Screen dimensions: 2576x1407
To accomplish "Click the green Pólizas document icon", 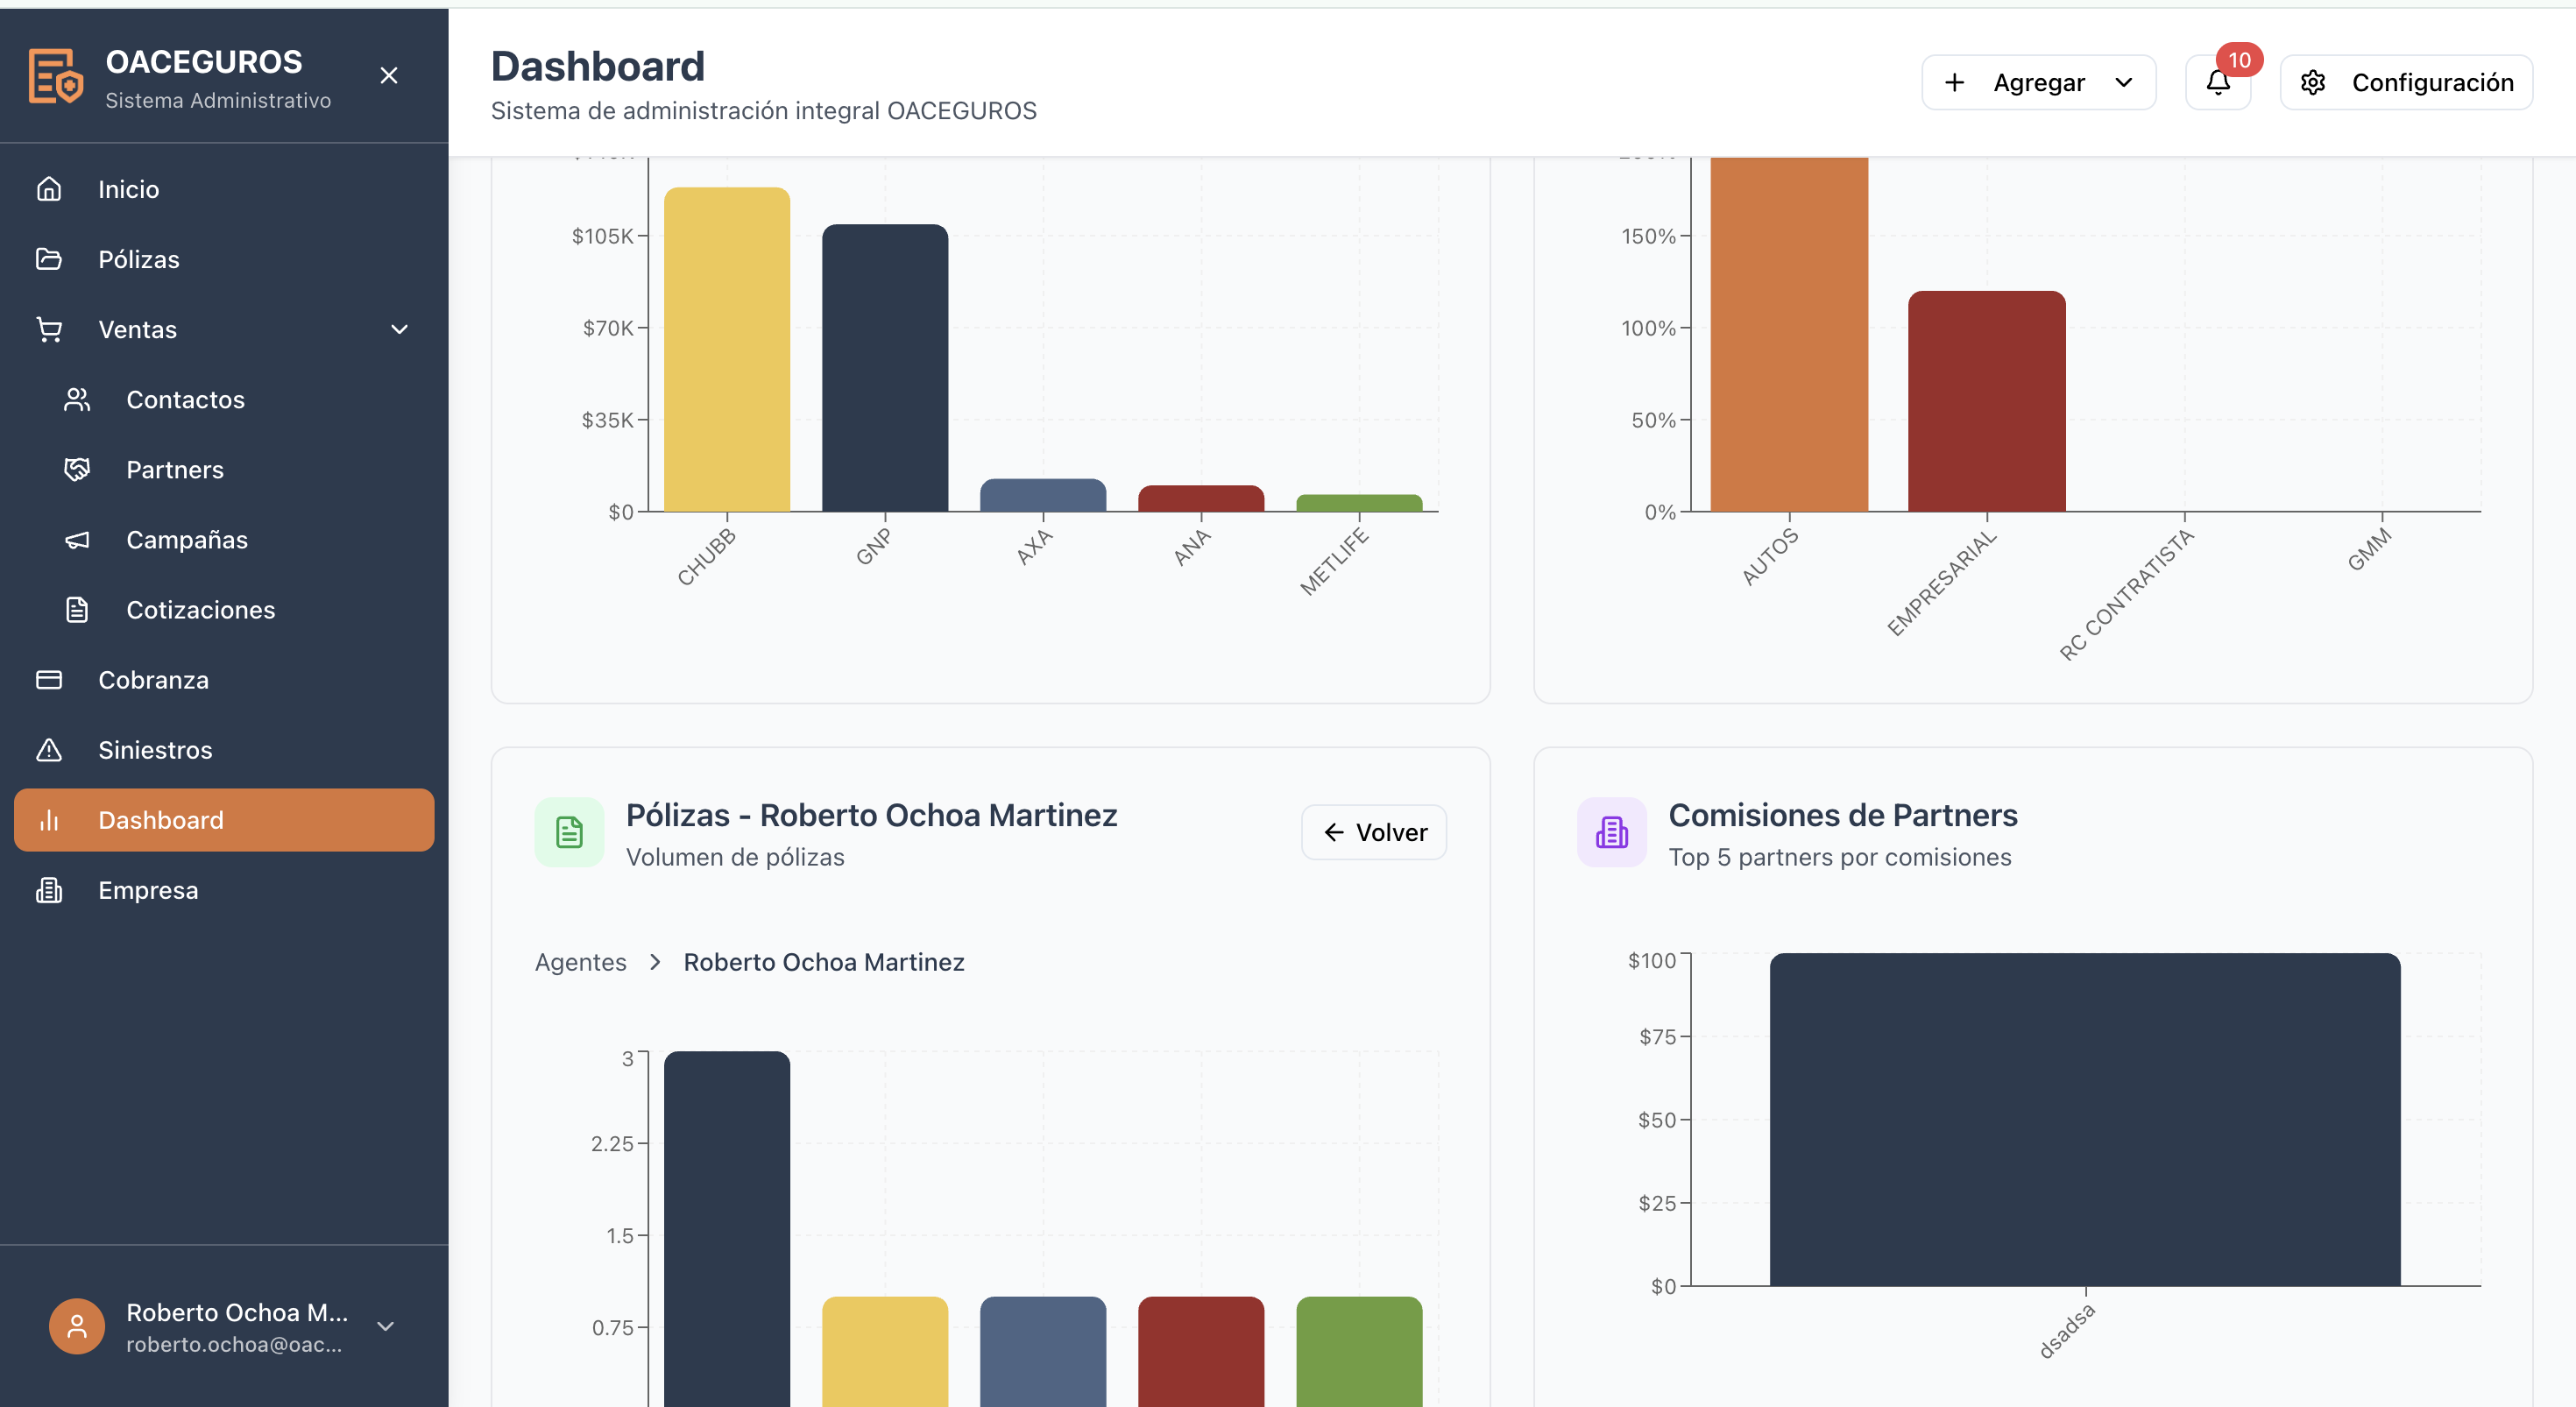I will pyautogui.click(x=569, y=832).
